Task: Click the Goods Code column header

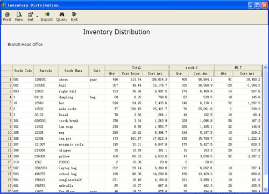Action: click(x=23, y=71)
